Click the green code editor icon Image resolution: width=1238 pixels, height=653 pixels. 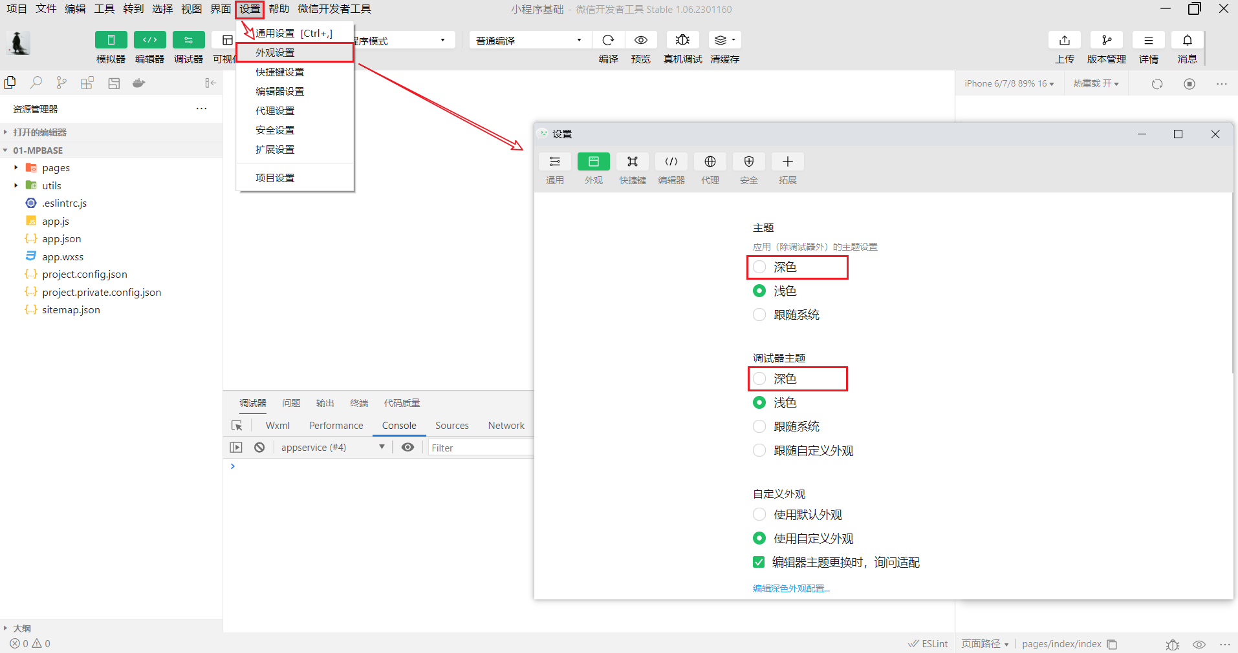(149, 40)
